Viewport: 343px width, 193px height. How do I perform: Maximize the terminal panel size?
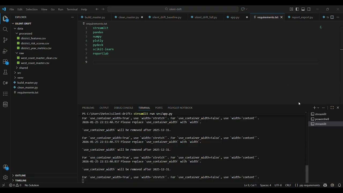click(x=332, y=107)
